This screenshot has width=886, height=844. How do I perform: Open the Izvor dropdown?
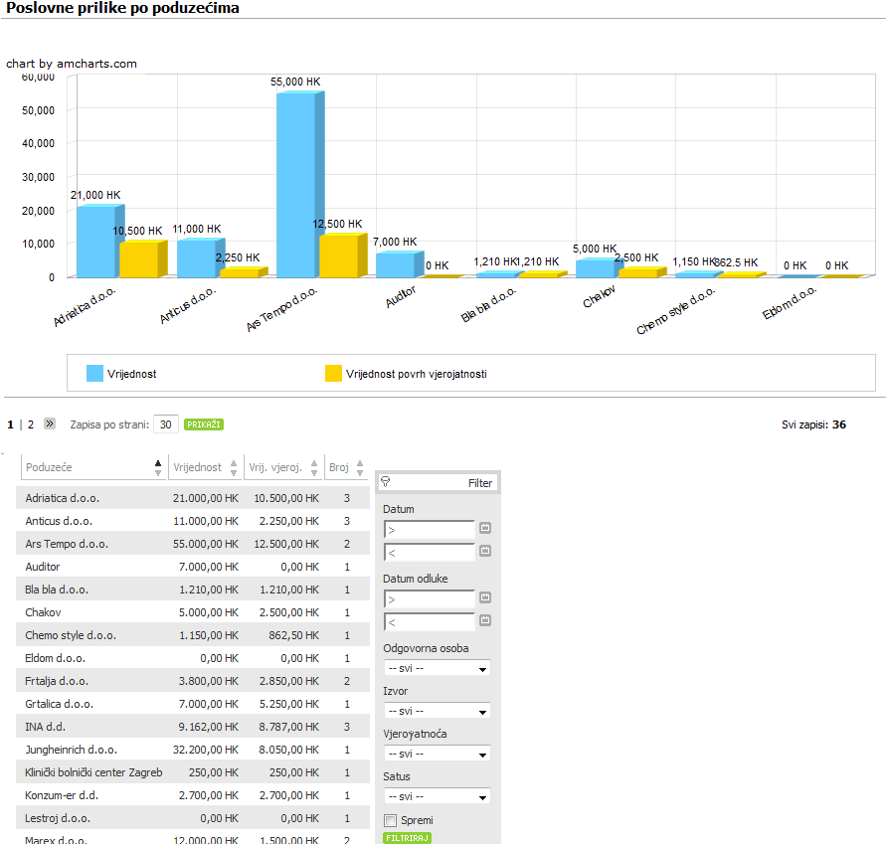[x=437, y=711]
